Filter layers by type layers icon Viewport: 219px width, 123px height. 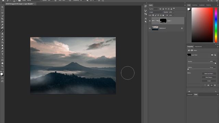(x=166, y=9)
